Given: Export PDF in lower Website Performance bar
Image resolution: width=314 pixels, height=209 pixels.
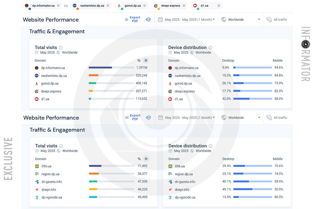Looking at the screenshot, I should pyautogui.click(x=133, y=117).
